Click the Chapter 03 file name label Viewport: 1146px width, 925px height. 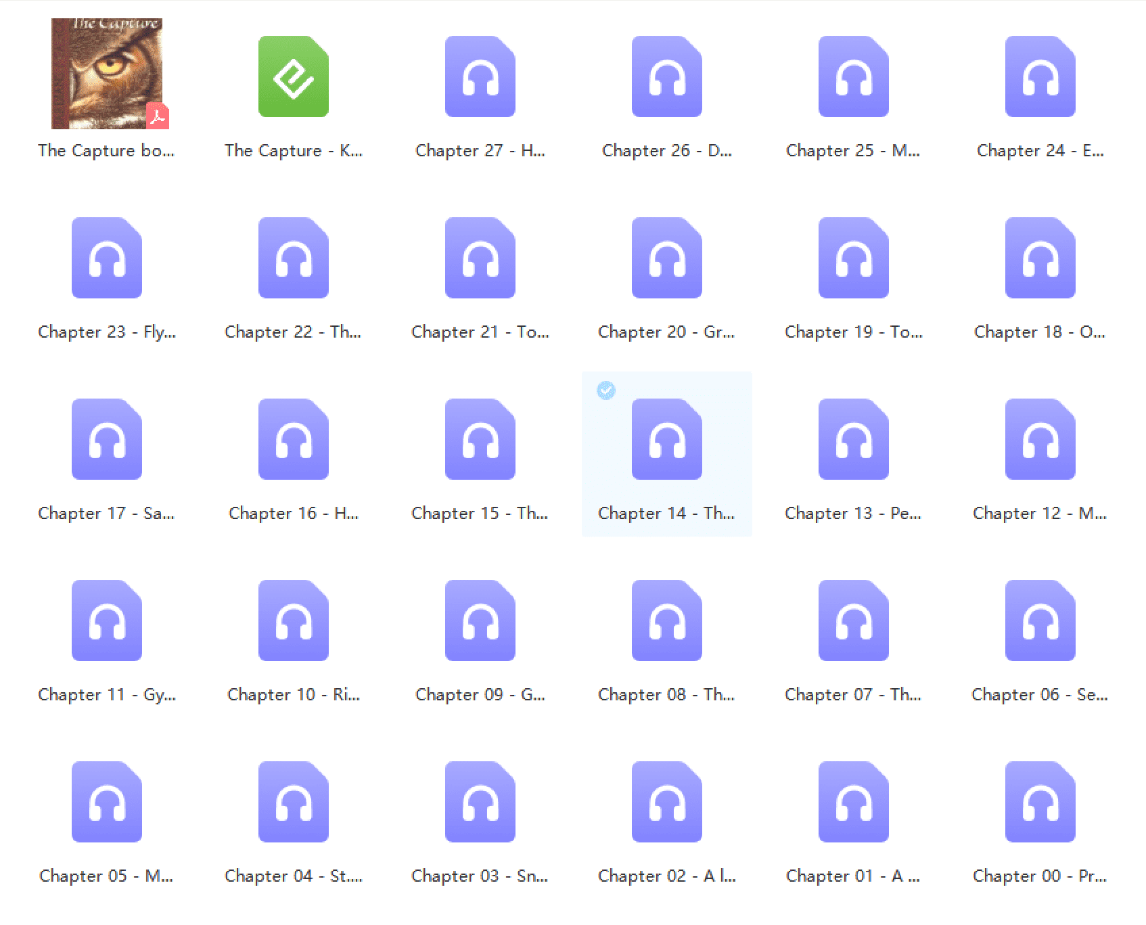(x=480, y=876)
